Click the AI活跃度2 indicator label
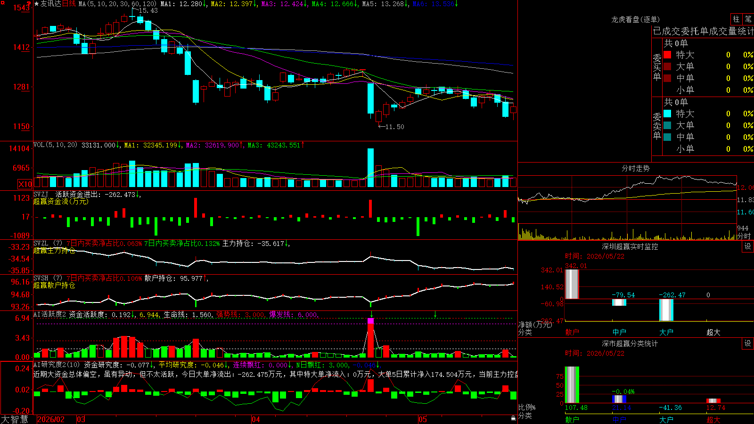Viewport: 754px width, 424px height. coord(50,314)
